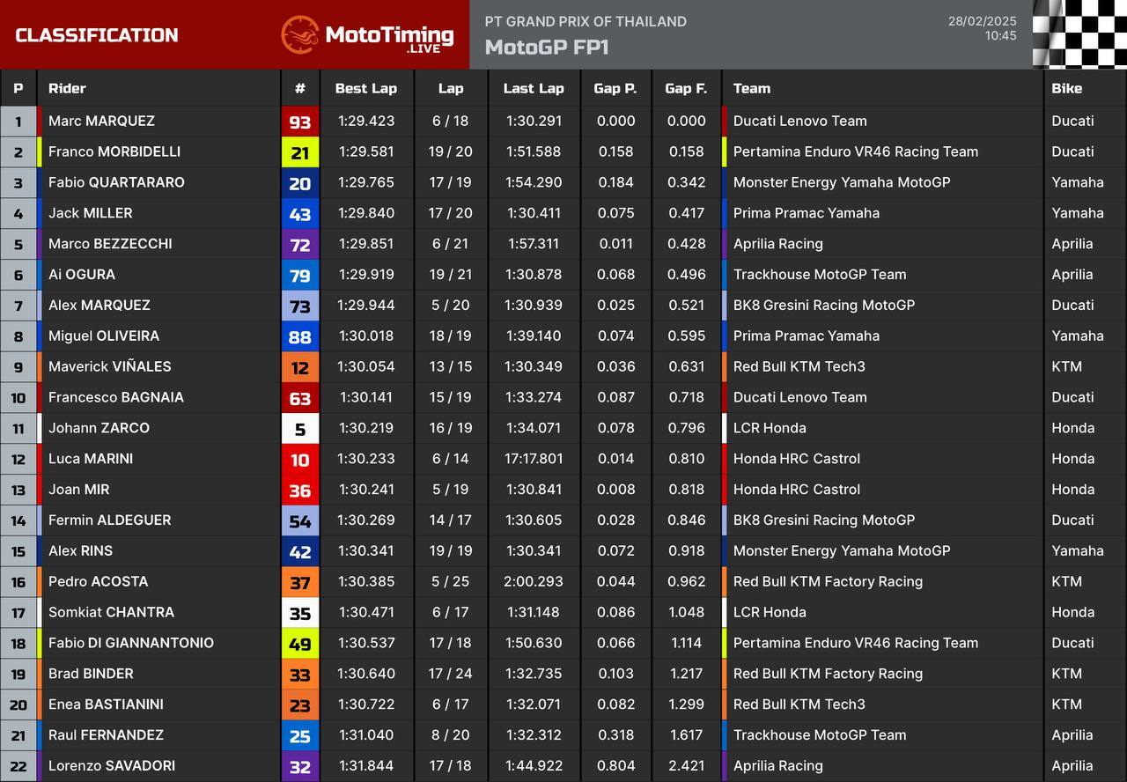Screen dimensions: 1127x782
Task: Click the Bike column header
Action: (1067, 88)
